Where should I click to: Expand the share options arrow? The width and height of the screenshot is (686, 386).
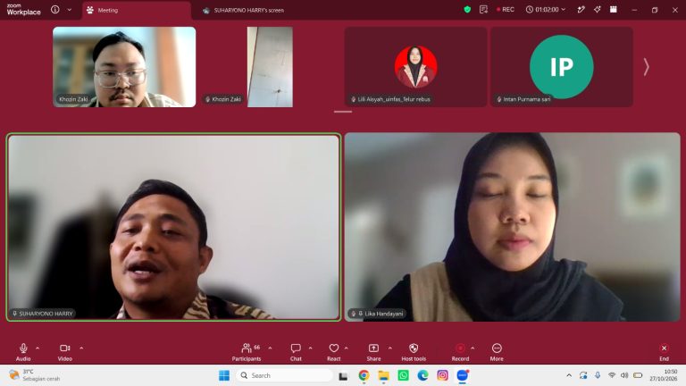point(389,348)
